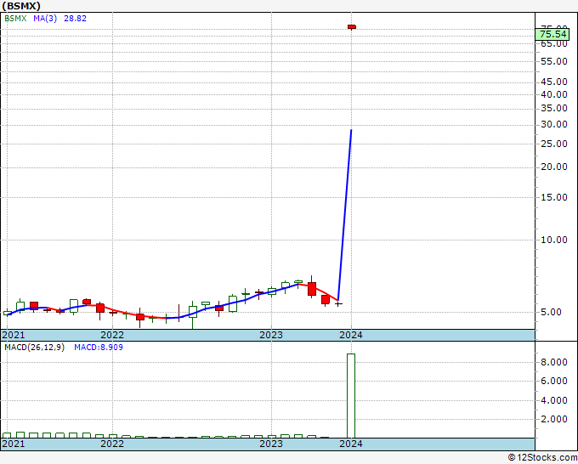Click the 30.00 price axis label
The height and width of the screenshot is (464, 578).
pyautogui.click(x=553, y=125)
